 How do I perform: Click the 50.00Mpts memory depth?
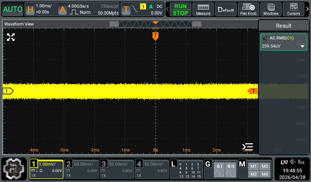(x=108, y=13)
